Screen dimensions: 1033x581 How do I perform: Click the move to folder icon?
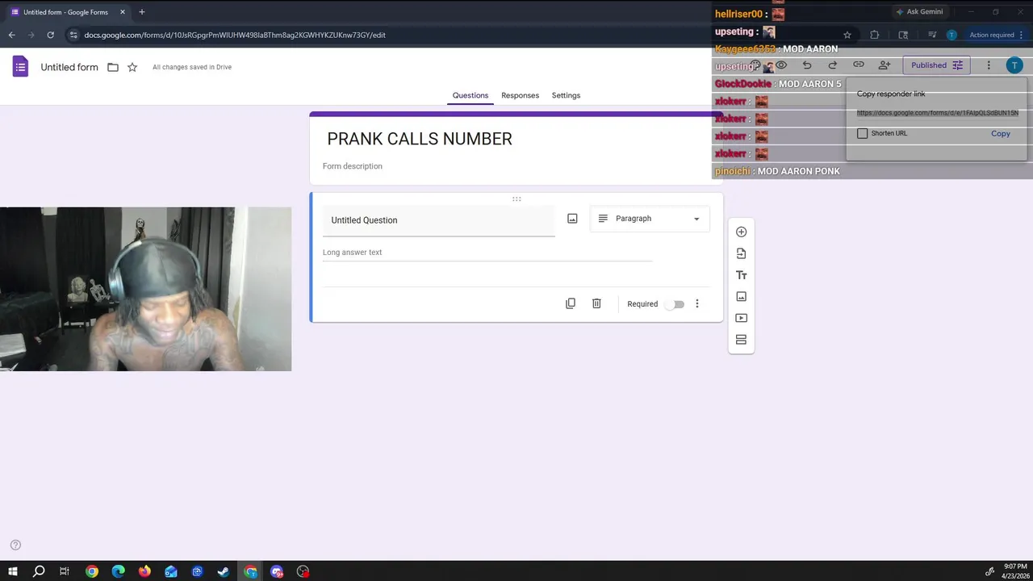pyautogui.click(x=113, y=67)
